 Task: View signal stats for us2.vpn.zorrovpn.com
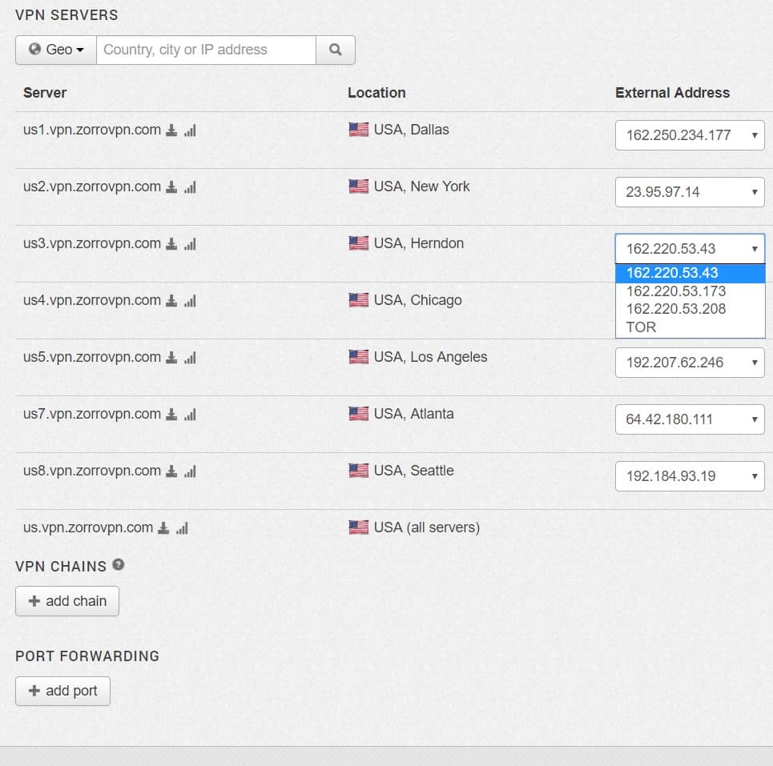click(x=191, y=187)
